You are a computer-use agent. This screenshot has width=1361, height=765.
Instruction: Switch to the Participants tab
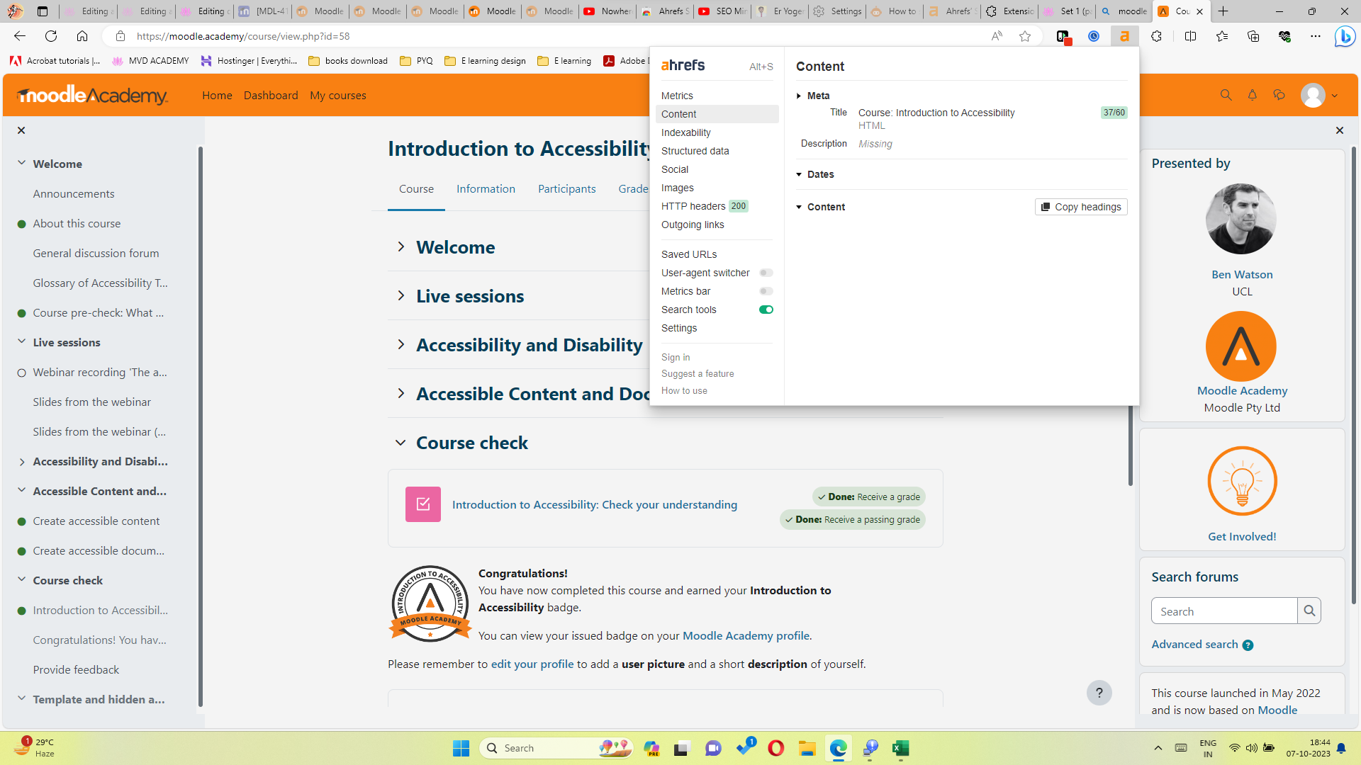(566, 188)
